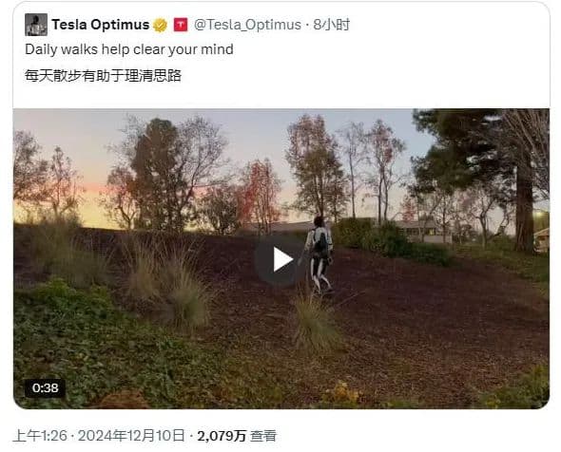Play the video with the center play button
Image resolution: width=561 pixels, height=452 pixels.
click(x=281, y=259)
